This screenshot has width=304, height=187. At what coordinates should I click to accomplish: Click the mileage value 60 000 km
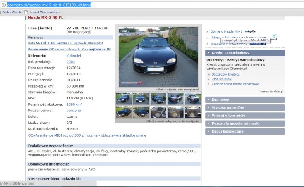click(75, 86)
